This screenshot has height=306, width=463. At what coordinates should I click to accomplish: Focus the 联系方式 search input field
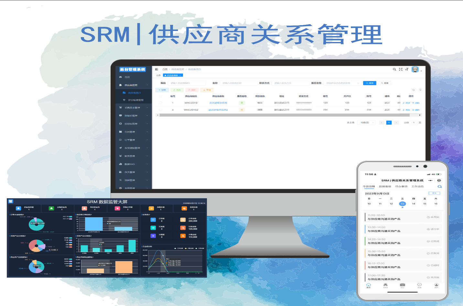point(290,83)
